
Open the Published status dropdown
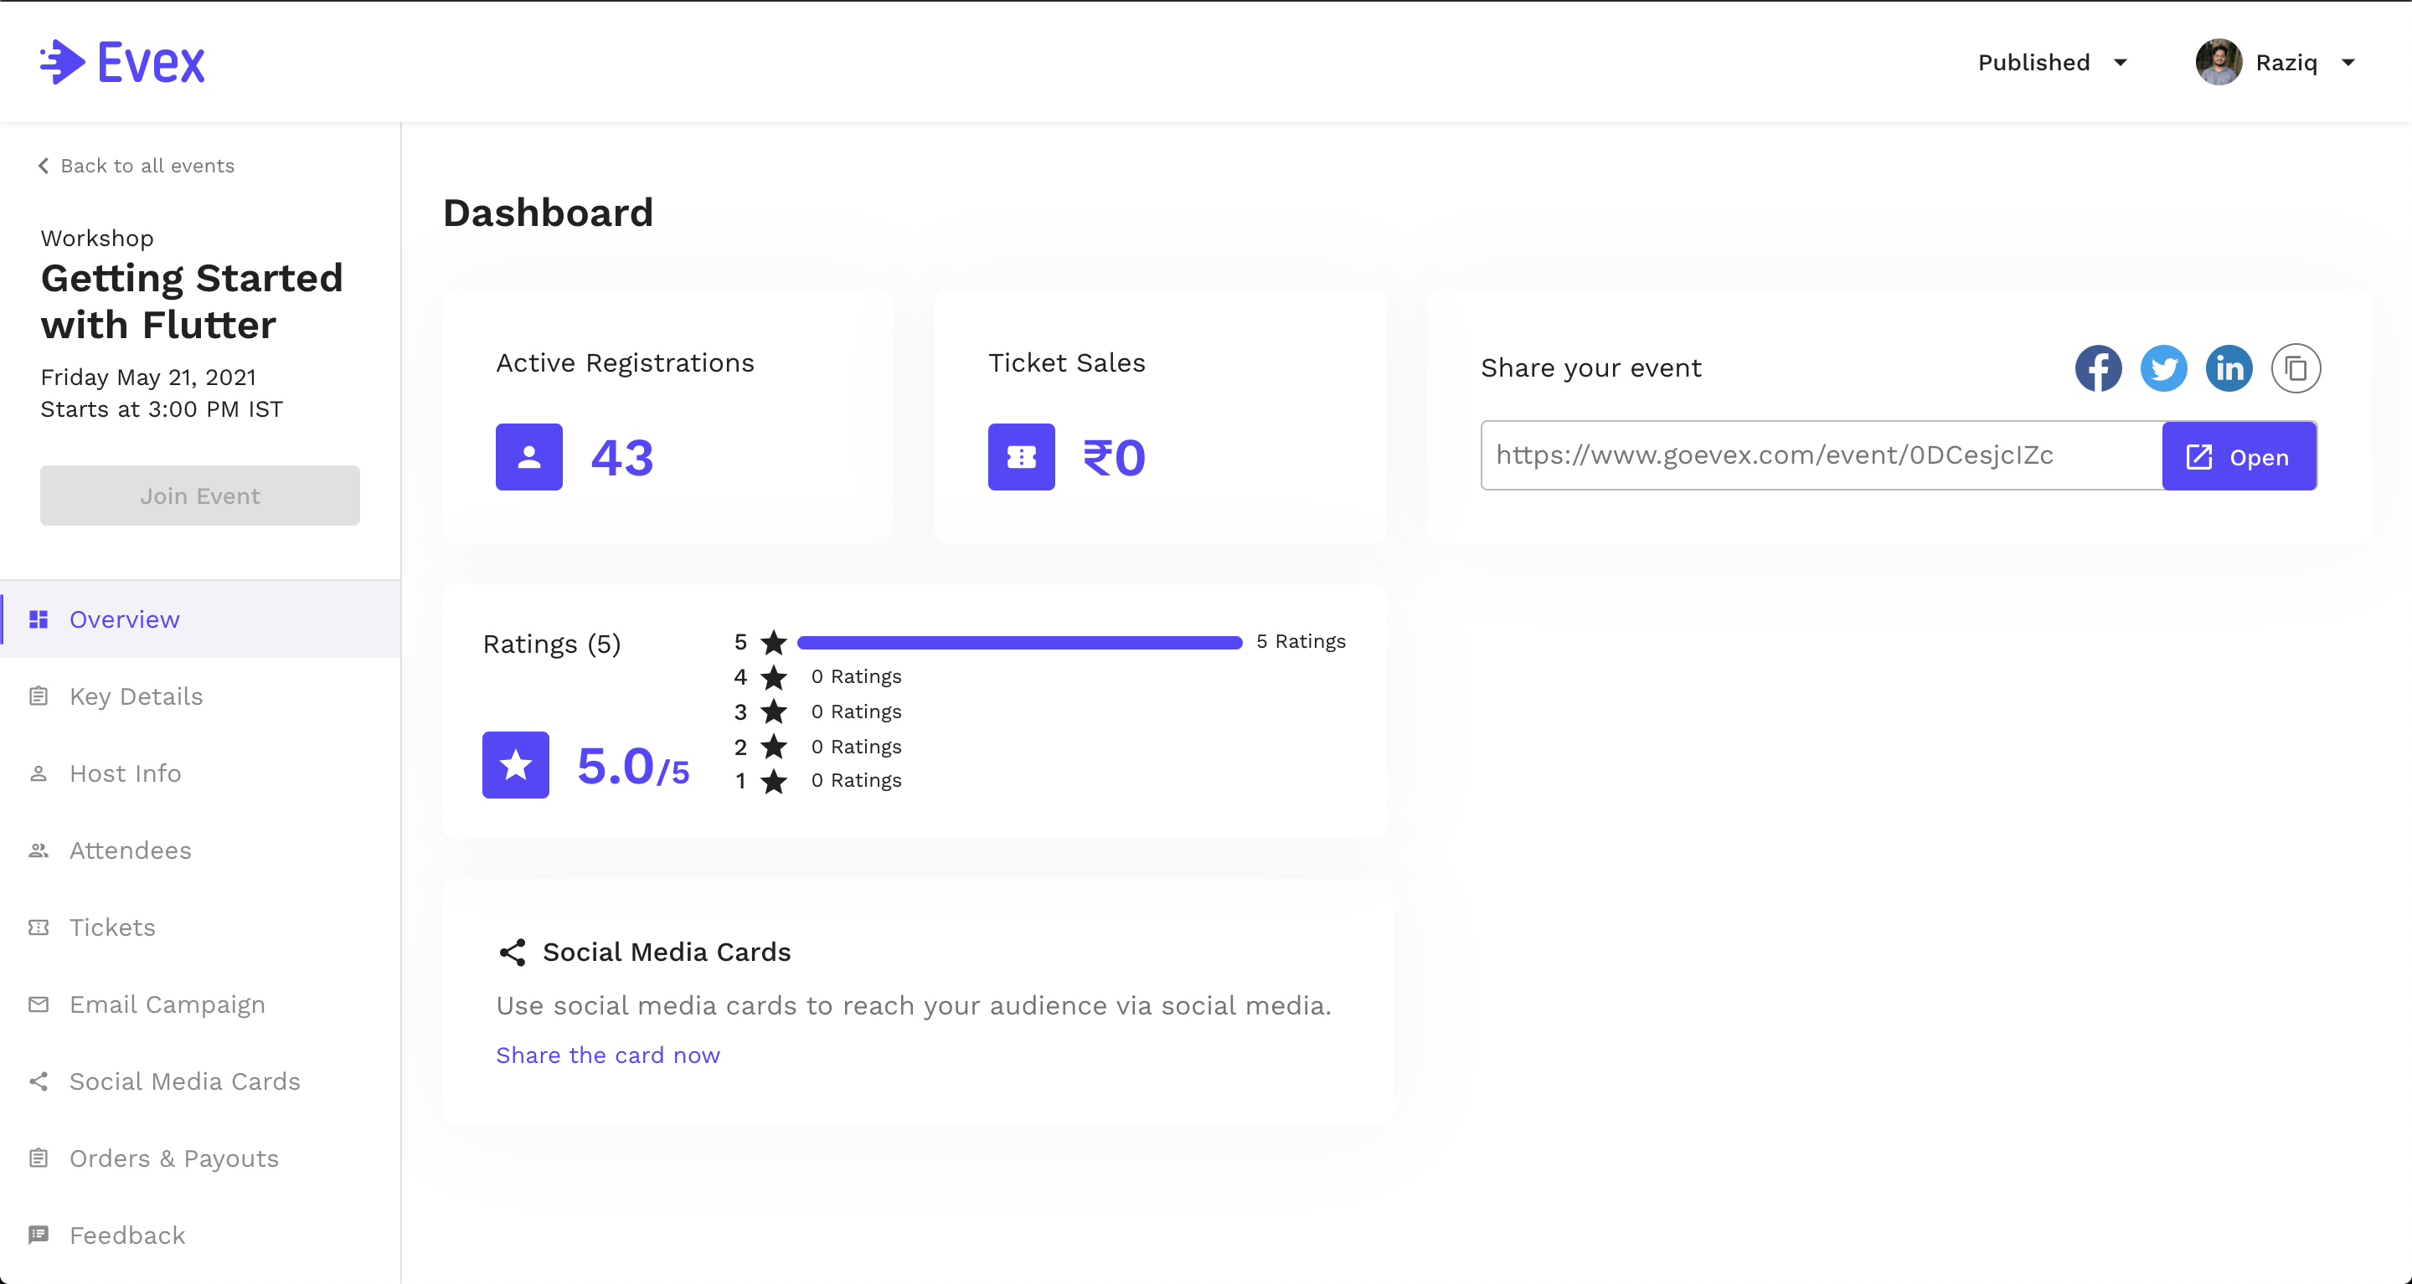pyautogui.click(x=2054, y=62)
